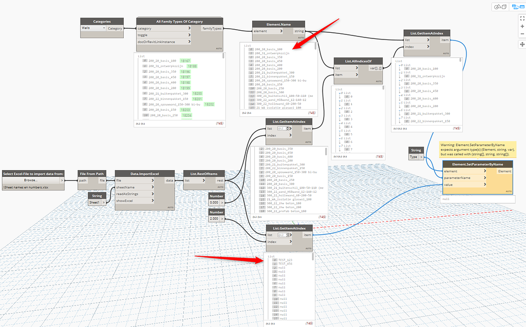Toggle the readAsStrings input on Data.ImportExcel
This screenshot has height=327, width=526.
[x=153, y=194]
